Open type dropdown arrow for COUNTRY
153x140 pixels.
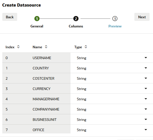(146, 68)
